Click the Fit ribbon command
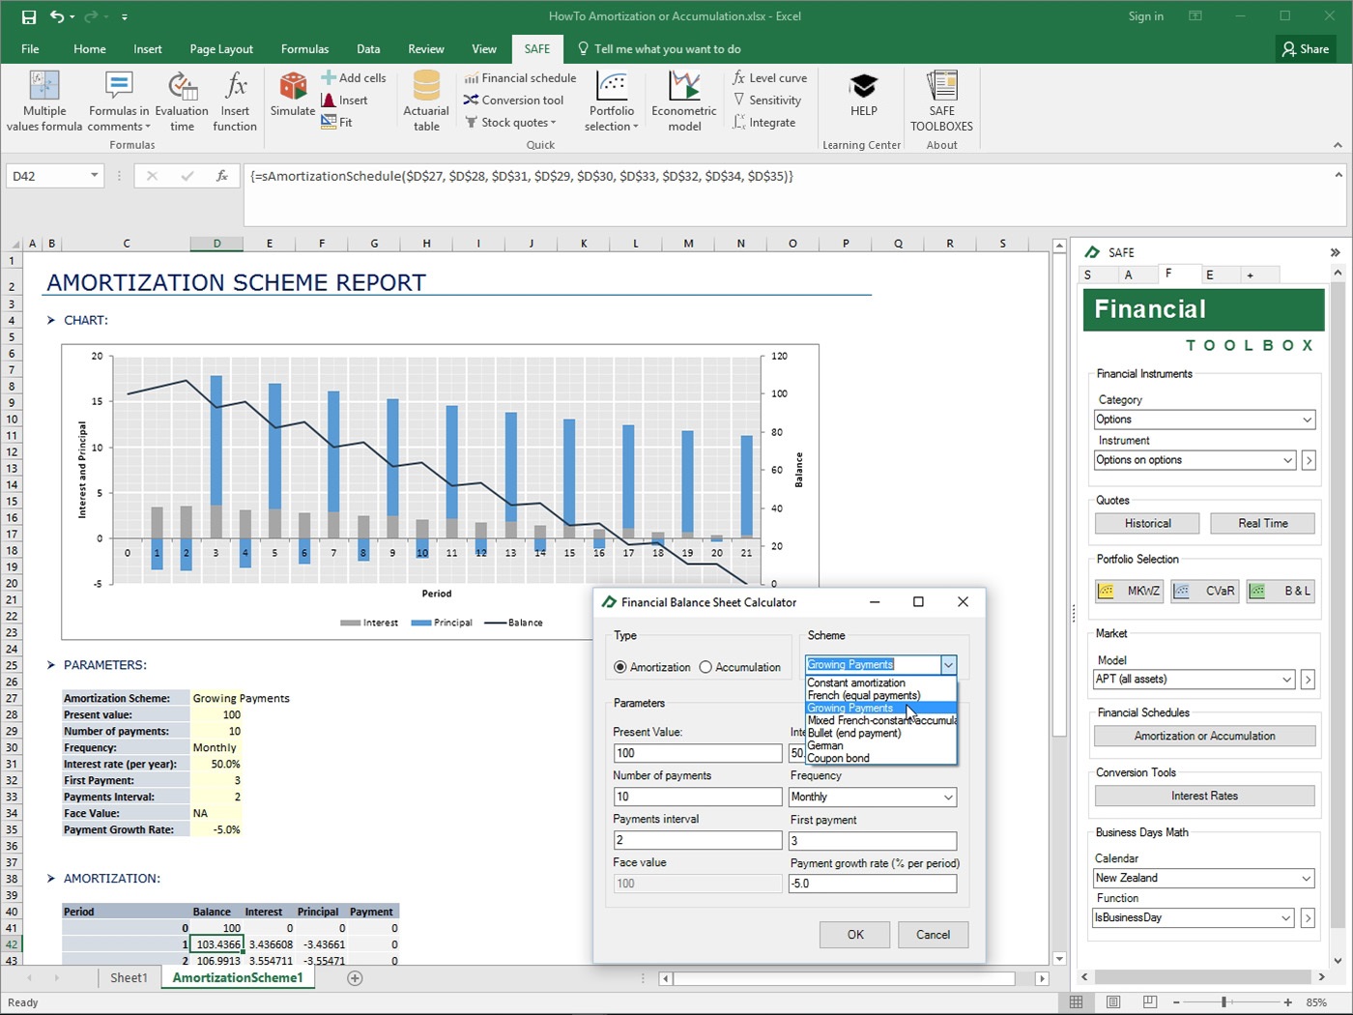The image size is (1353, 1015). (337, 123)
